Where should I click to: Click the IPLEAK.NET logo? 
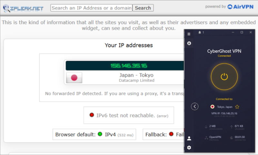(23, 8)
